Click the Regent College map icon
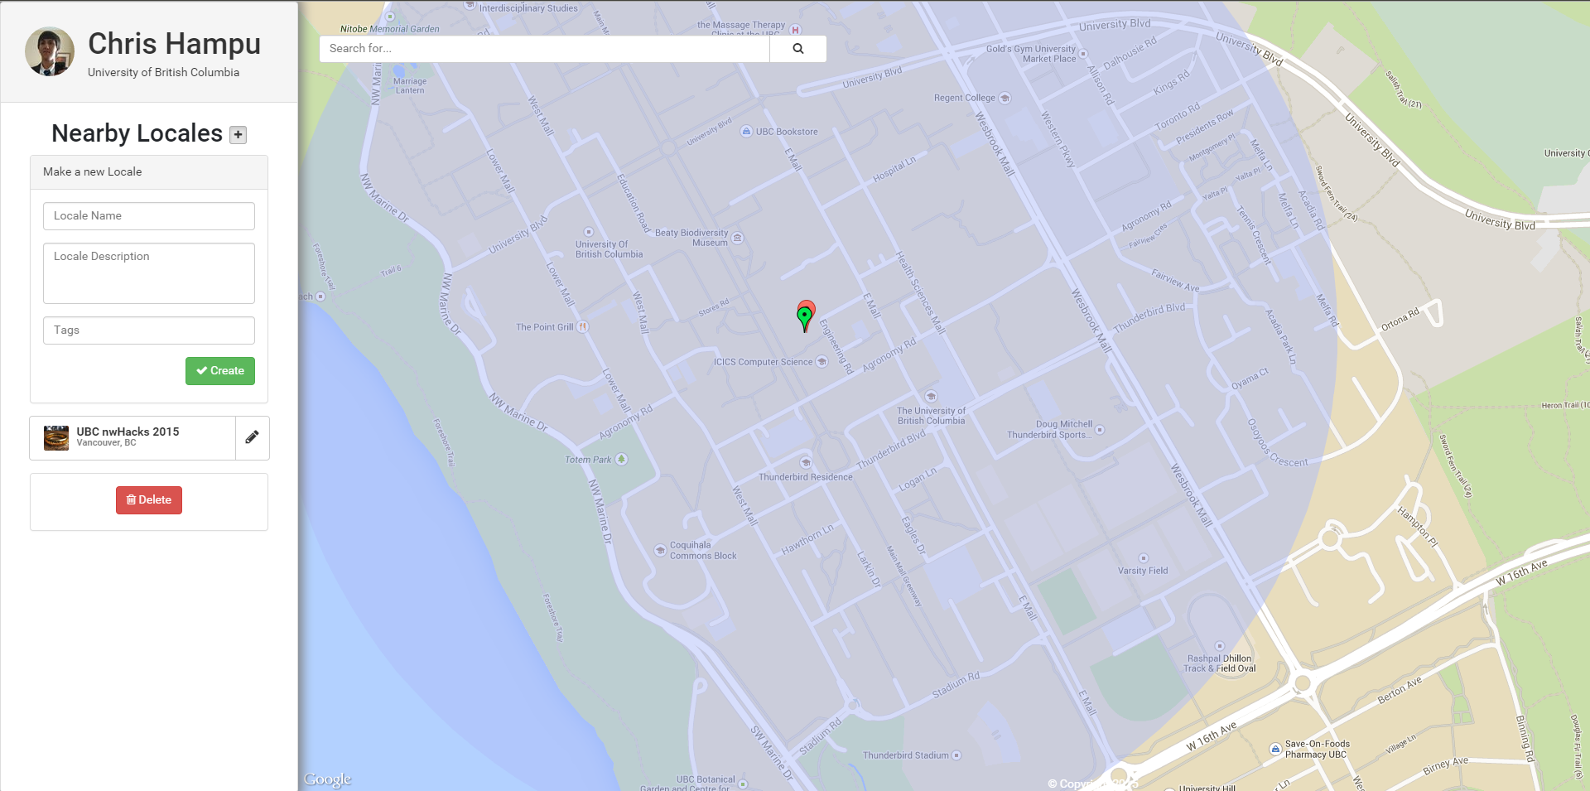 pos(1005,98)
